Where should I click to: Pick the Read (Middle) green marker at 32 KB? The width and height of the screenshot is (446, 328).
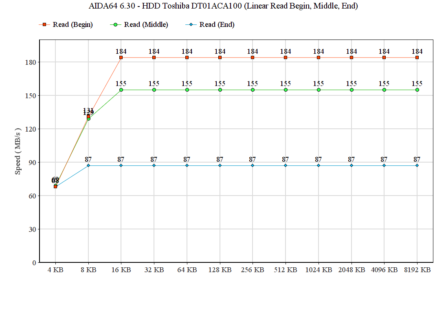(154, 90)
